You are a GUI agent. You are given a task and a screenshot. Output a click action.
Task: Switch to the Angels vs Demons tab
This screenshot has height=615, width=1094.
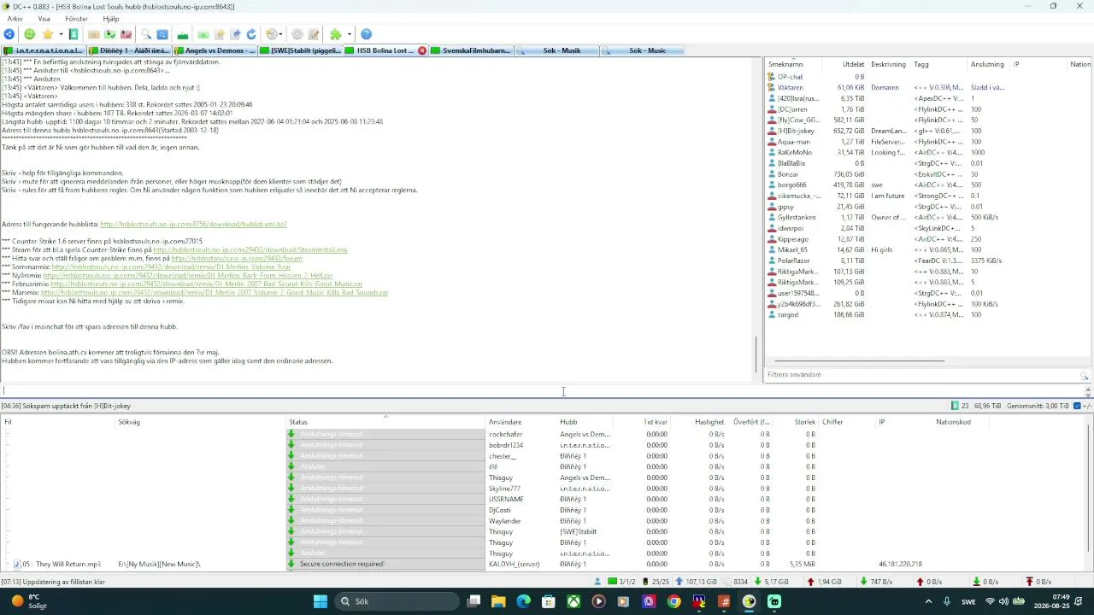pyautogui.click(x=215, y=50)
